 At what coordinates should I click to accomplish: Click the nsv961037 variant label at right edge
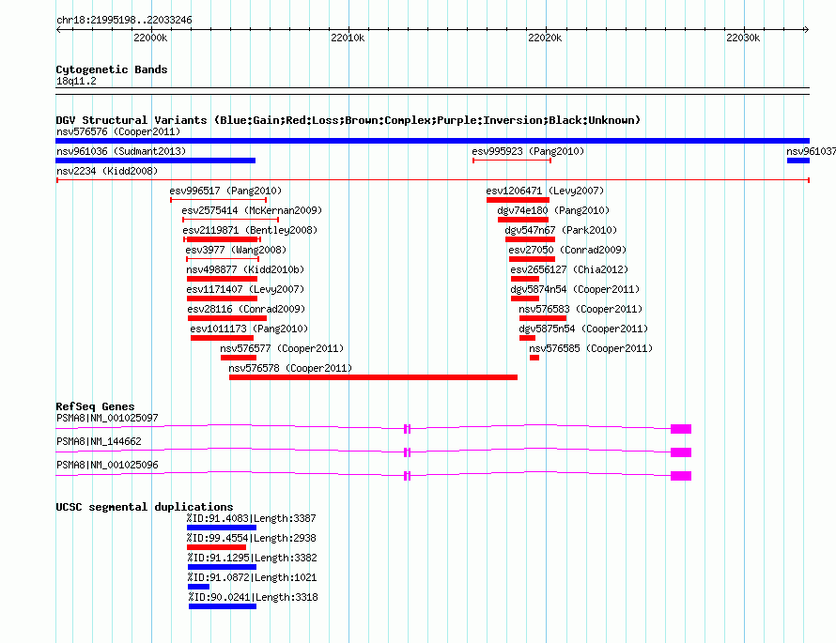[x=811, y=151]
